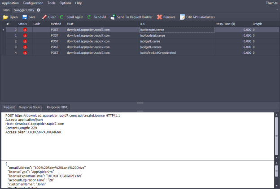Switch to the Response HTML tab
The width and height of the screenshot is (280, 189).
point(58,107)
